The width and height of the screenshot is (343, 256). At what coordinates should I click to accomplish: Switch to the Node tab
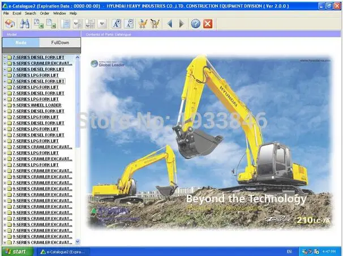[x=21, y=42]
